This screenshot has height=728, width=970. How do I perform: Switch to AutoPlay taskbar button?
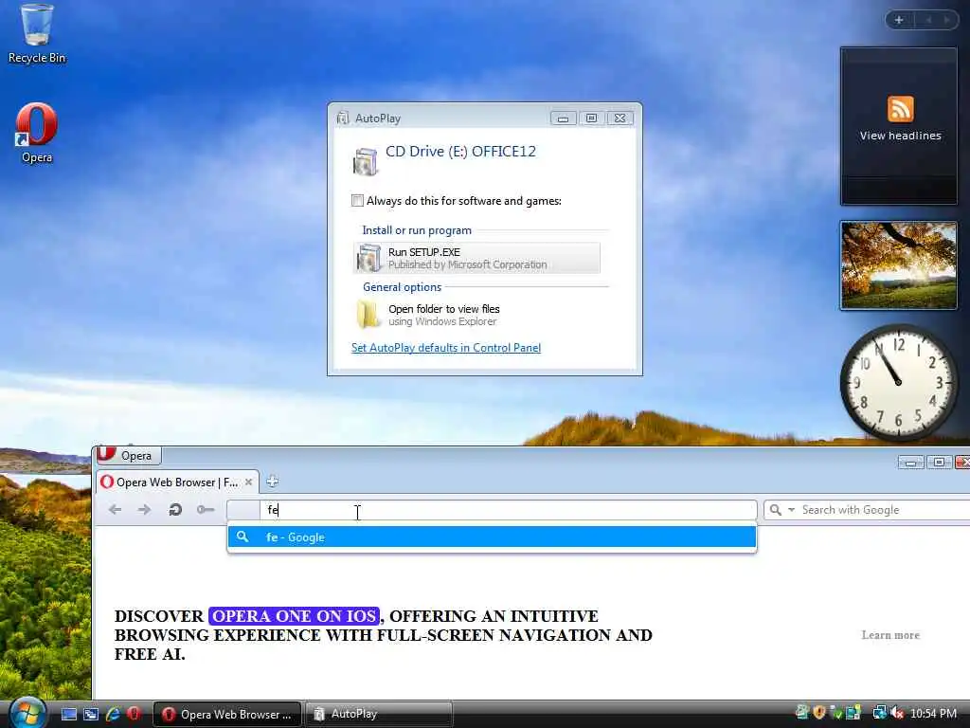379,714
